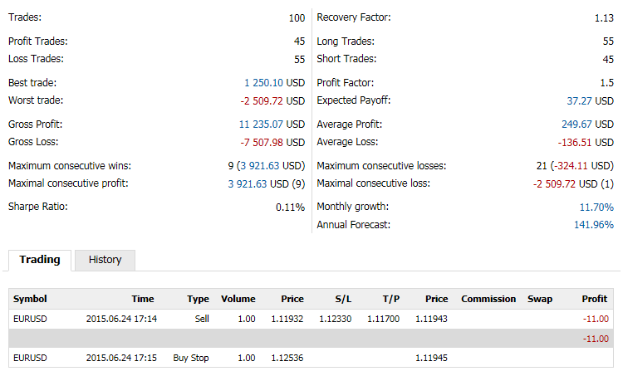Click the Volume column header
Image resolution: width=623 pixels, height=376 pixels.
point(238,299)
